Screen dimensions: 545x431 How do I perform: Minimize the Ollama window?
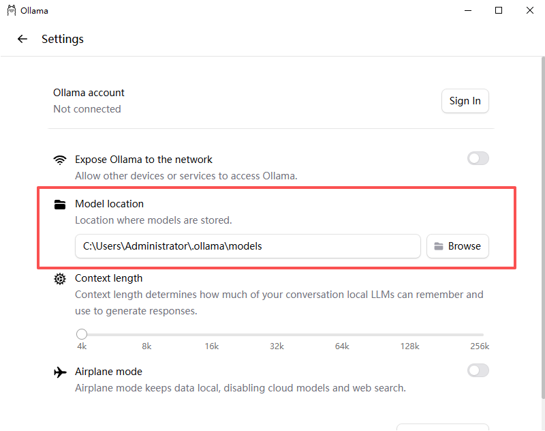468,10
